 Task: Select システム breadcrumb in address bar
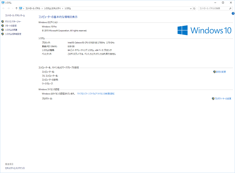point(68,9)
